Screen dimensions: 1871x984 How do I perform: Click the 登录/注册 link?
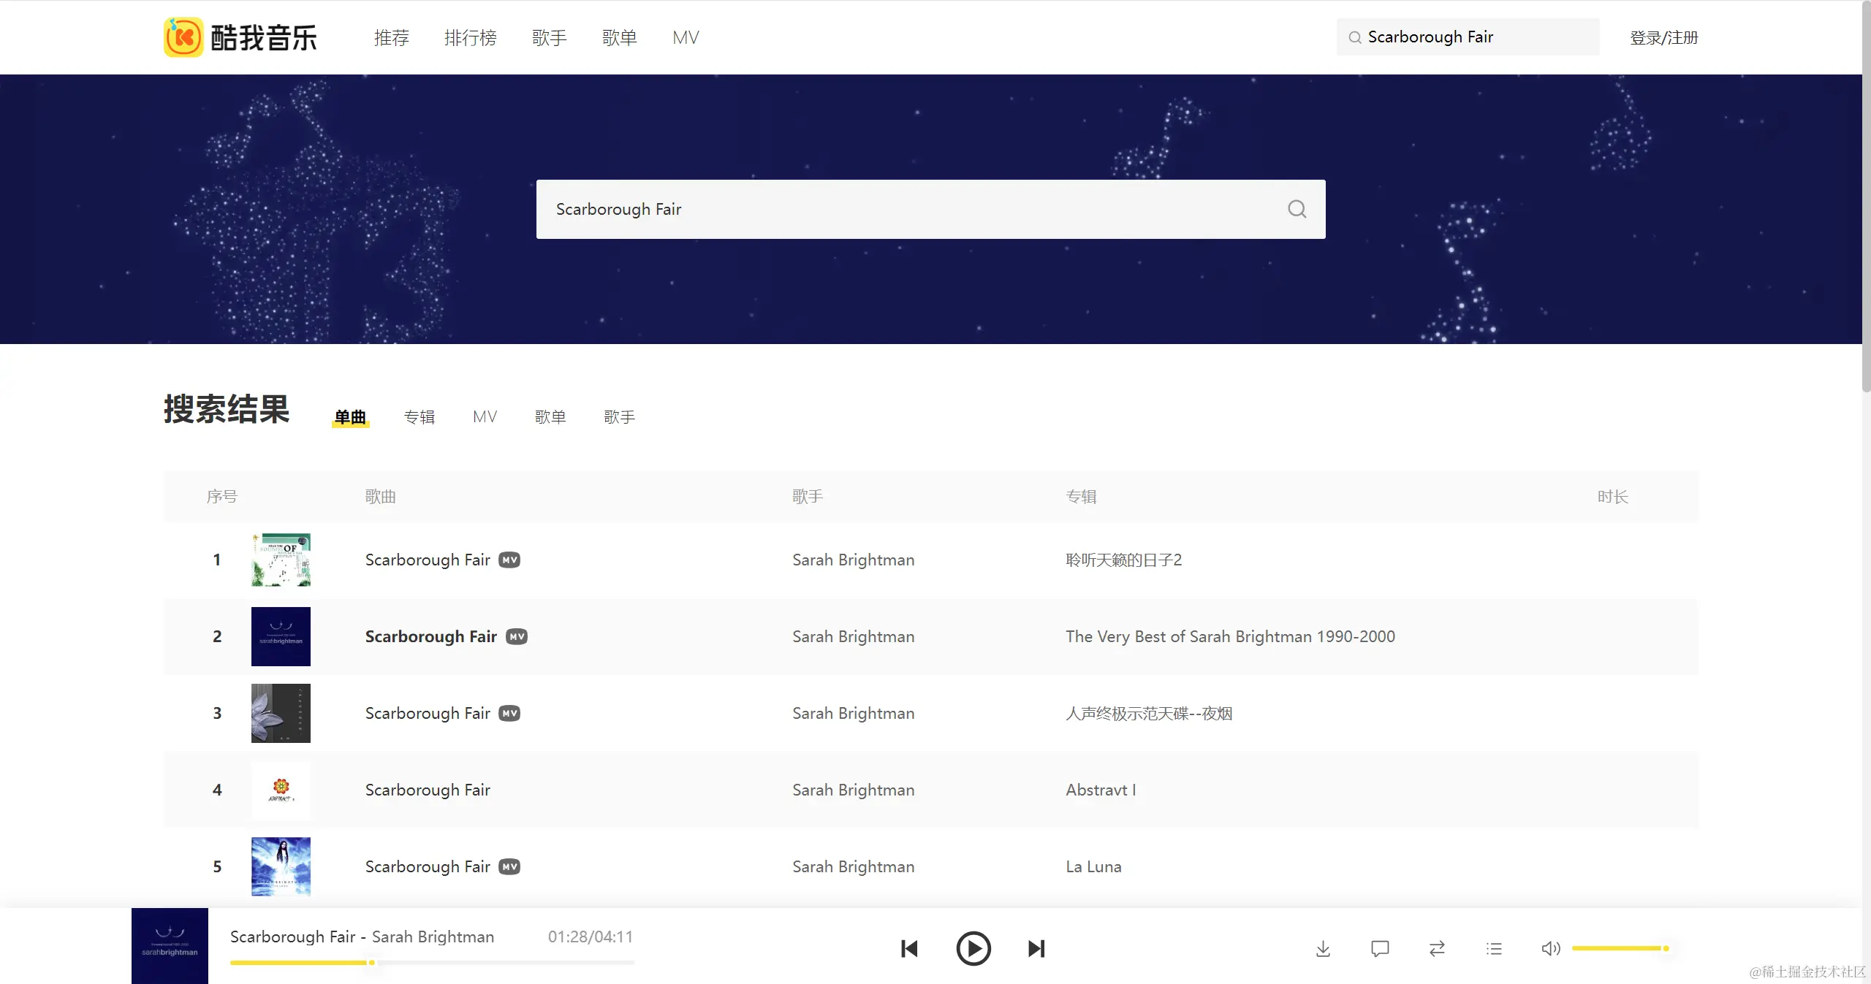pyautogui.click(x=1663, y=37)
